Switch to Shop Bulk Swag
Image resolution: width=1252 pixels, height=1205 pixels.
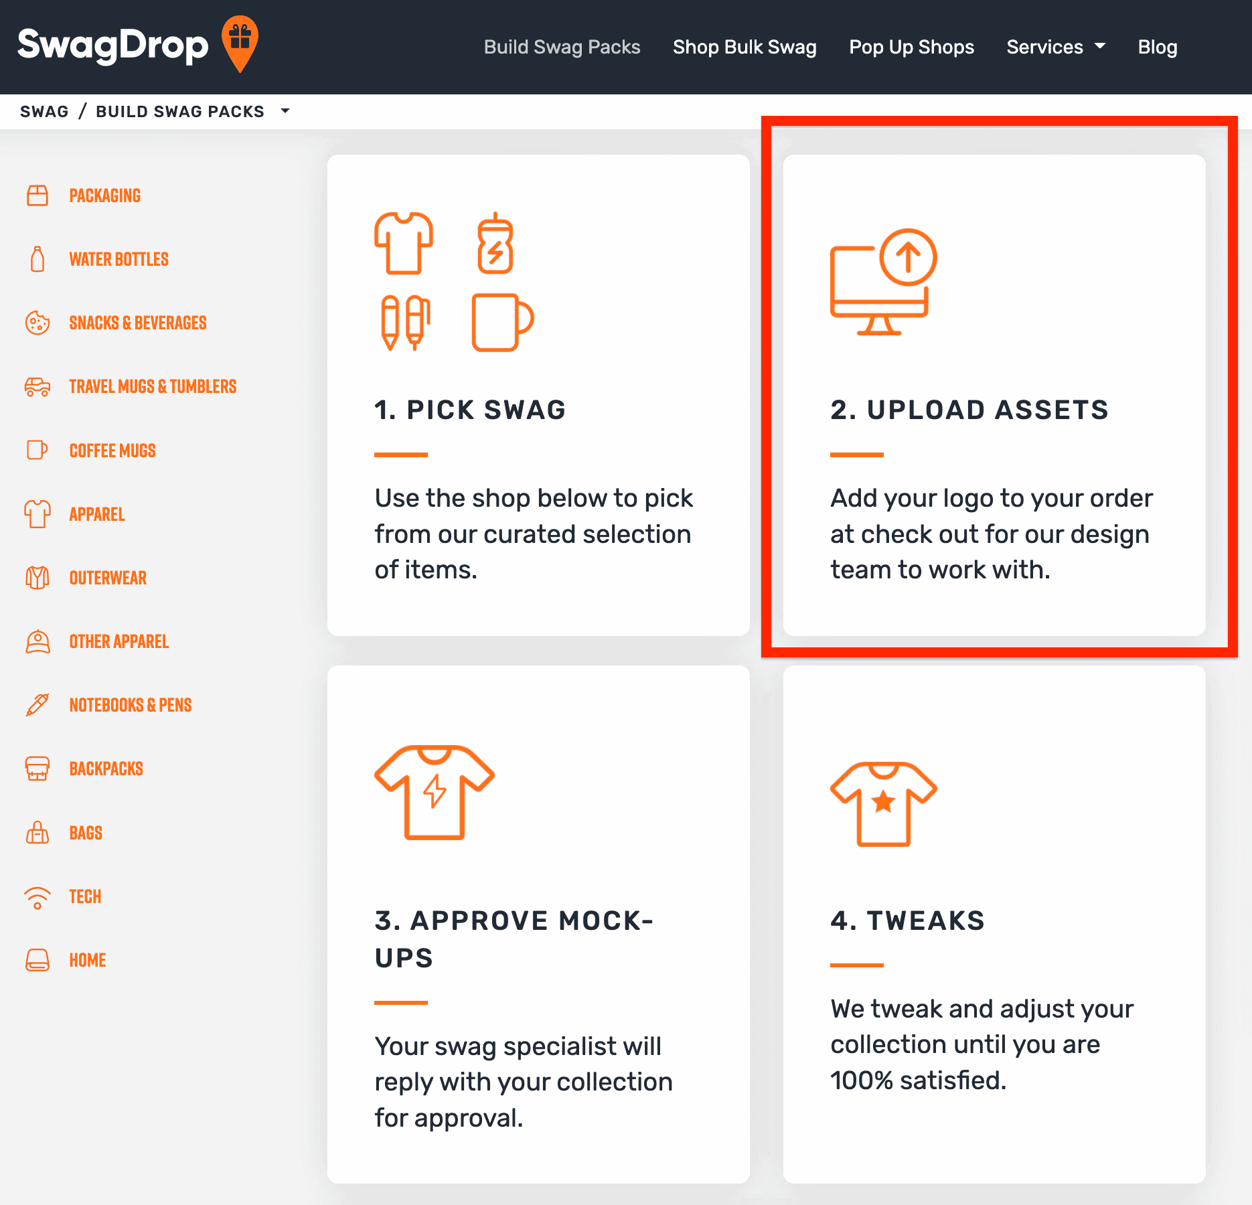click(x=745, y=47)
